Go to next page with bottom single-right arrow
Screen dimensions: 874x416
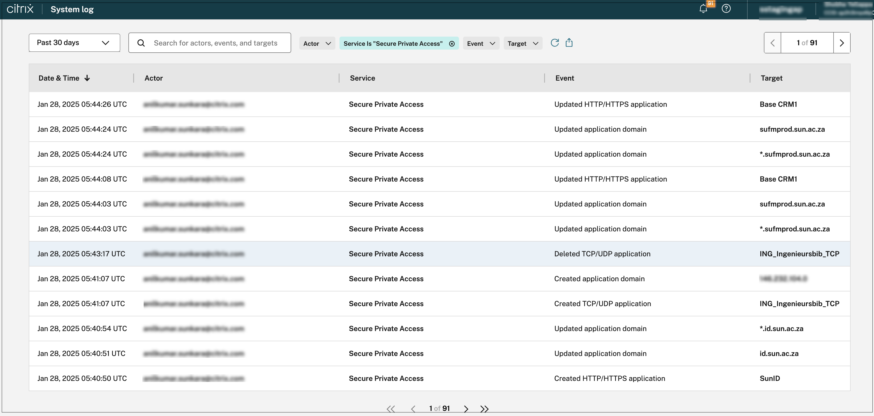click(466, 409)
